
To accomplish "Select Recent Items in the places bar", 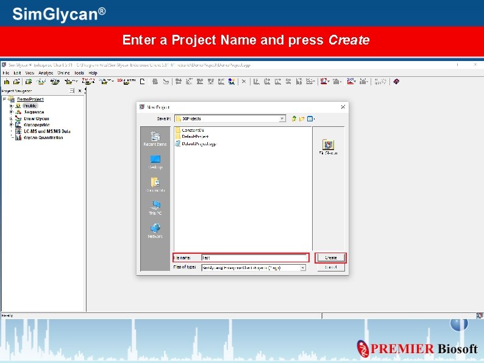I will 155,138.
